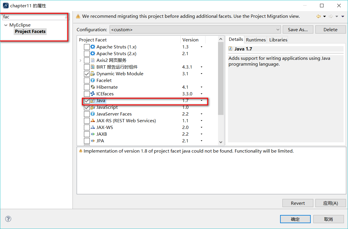Click the Dynamic Web Module facet icon
The height and width of the screenshot is (229, 348).
point(93,74)
